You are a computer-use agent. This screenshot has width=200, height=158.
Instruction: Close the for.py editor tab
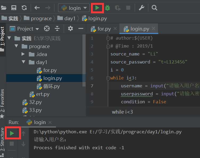(x=115, y=28)
